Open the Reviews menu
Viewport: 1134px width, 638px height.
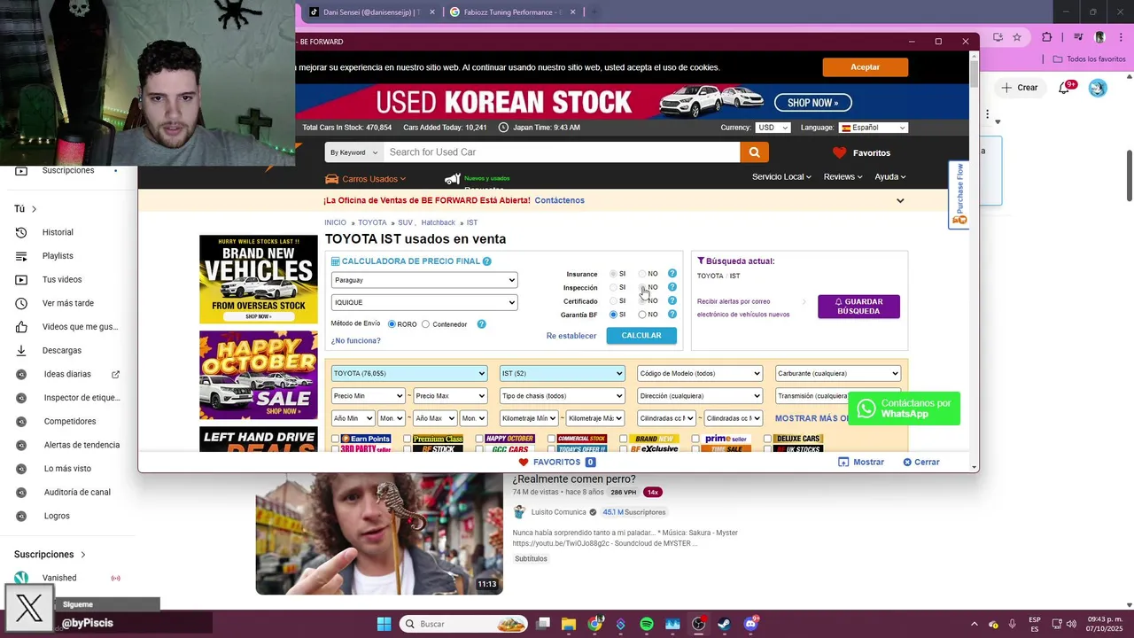click(x=843, y=176)
